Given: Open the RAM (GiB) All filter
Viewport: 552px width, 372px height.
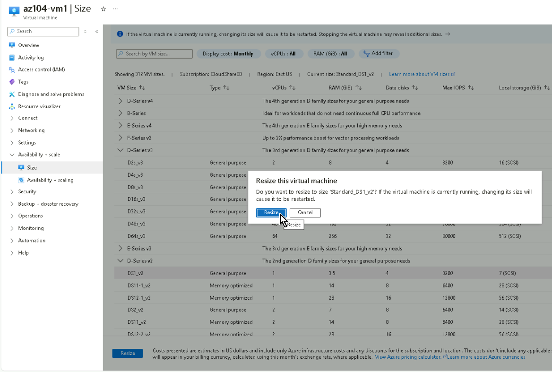Looking at the screenshot, I should pos(330,53).
